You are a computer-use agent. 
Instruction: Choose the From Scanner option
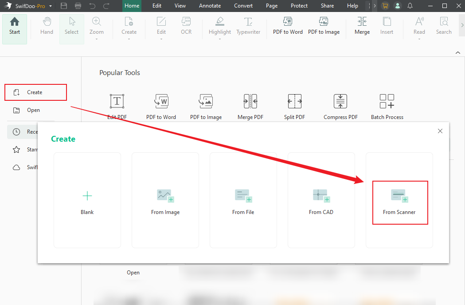[x=399, y=202]
